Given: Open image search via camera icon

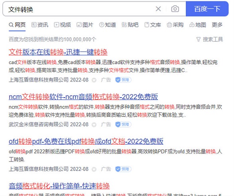Looking at the screenshot, I should click(175, 9).
